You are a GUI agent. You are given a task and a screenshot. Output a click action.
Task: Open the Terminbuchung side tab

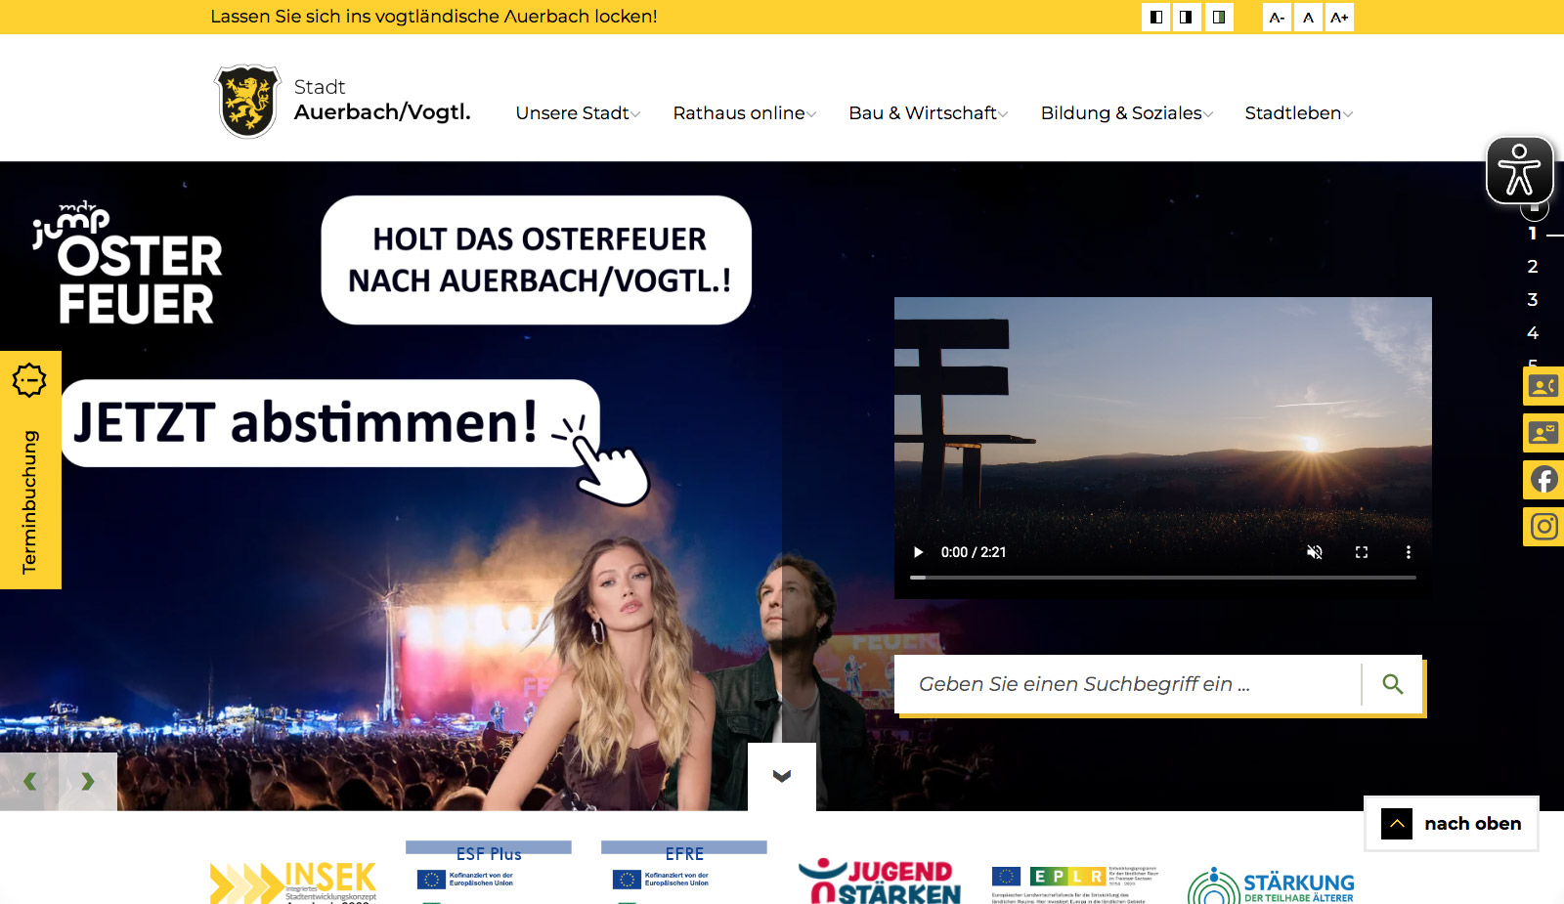[30, 470]
